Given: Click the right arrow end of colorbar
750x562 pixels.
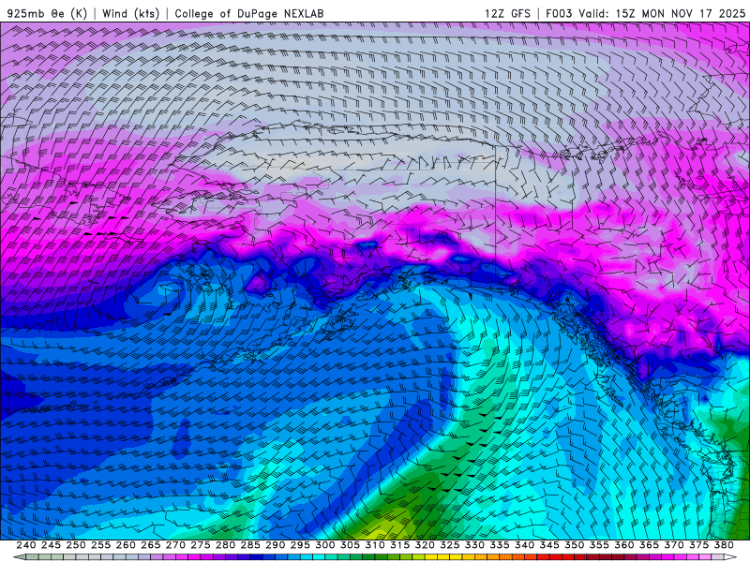Looking at the screenshot, I should (730, 557).
